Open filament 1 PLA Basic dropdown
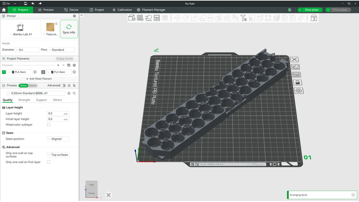The width and height of the screenshot is (359, 202). (20, 72)
